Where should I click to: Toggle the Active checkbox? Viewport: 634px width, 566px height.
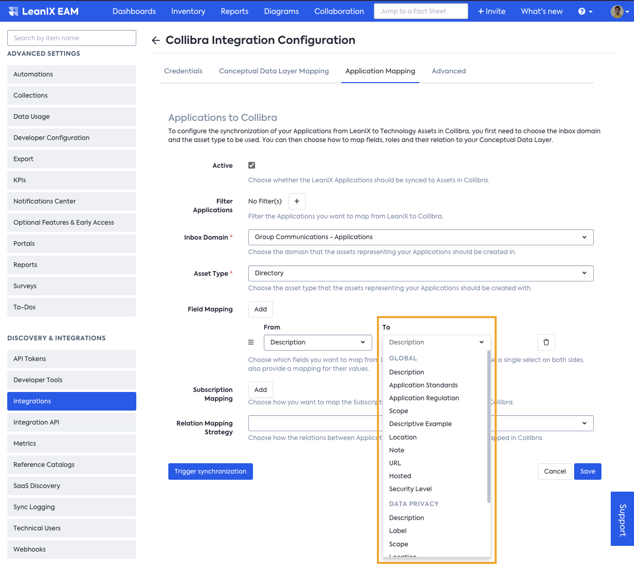(252, 165)
